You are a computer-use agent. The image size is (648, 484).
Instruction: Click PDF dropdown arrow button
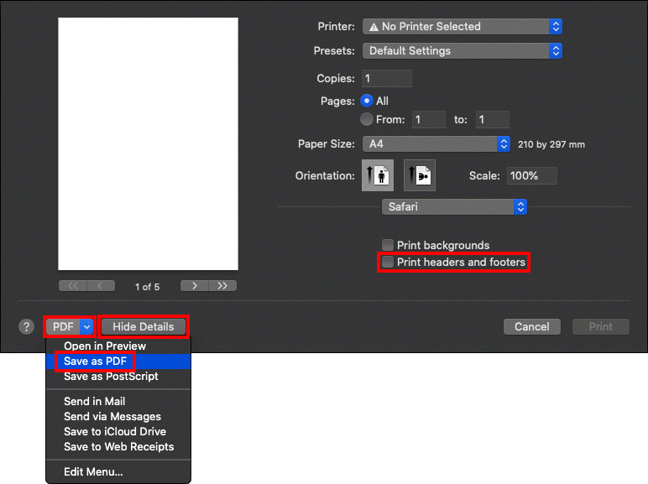point(87,327)
